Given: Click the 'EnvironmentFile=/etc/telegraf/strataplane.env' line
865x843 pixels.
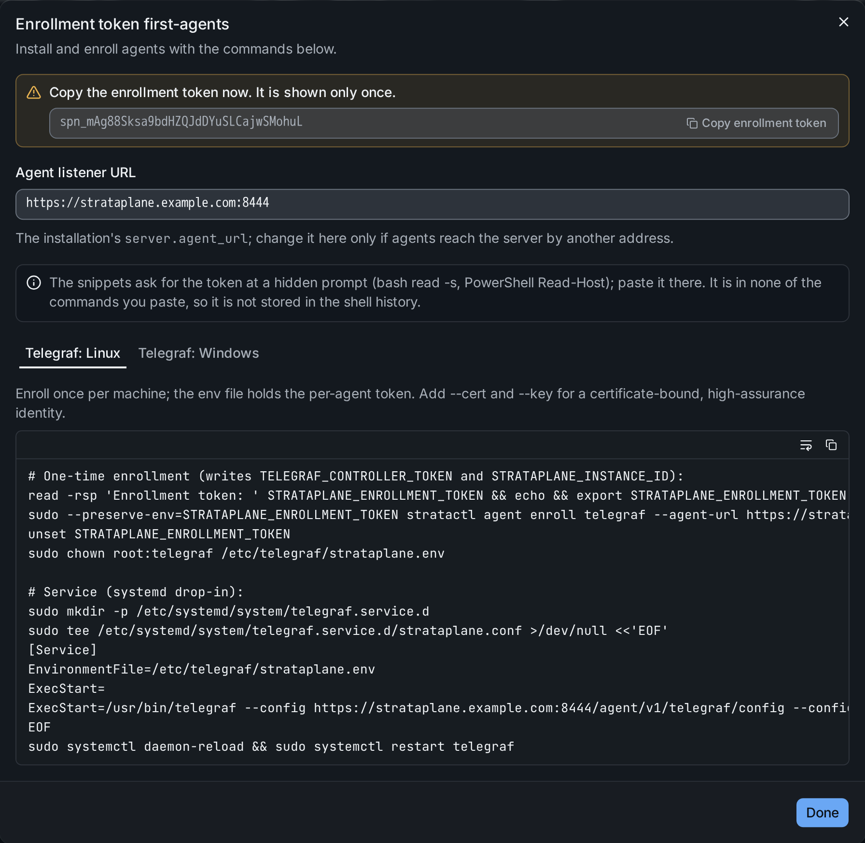Looking at the screenshot, I should pyautogui.click(x=201, y=669).
